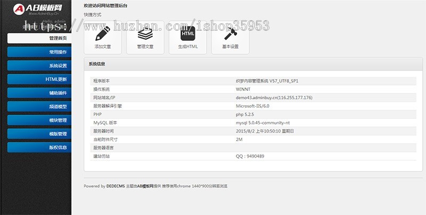
Task: Click the 欢迎访问网站管理后台 title
Action: tap(105, 6)
